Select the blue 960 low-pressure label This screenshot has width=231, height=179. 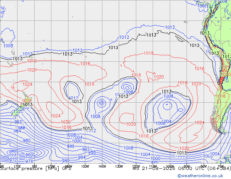pos(29,155)
